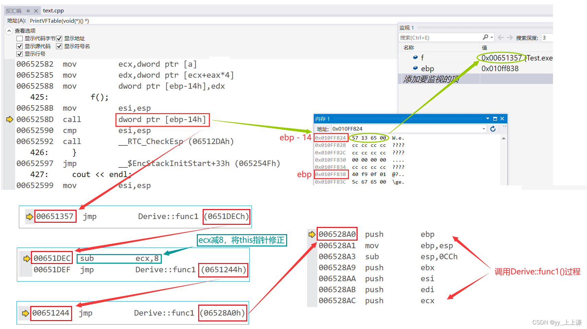Switch to the 反汇编 tab
The width and height of the screenshot is (587, 329).
coord(13,11)
